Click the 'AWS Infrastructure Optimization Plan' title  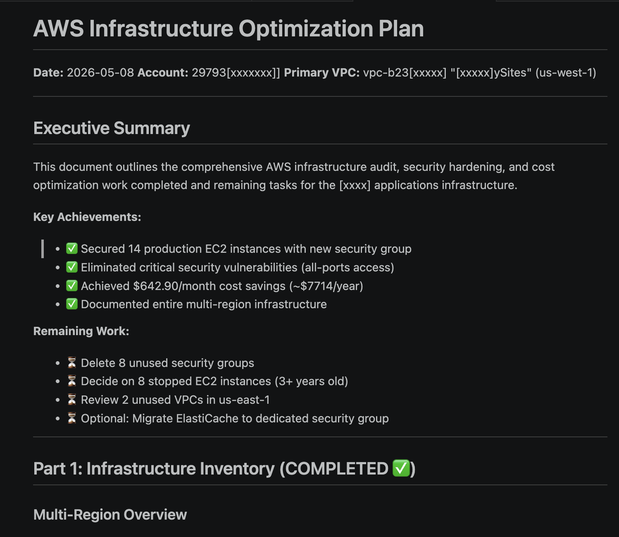click(x=229, y=29)
